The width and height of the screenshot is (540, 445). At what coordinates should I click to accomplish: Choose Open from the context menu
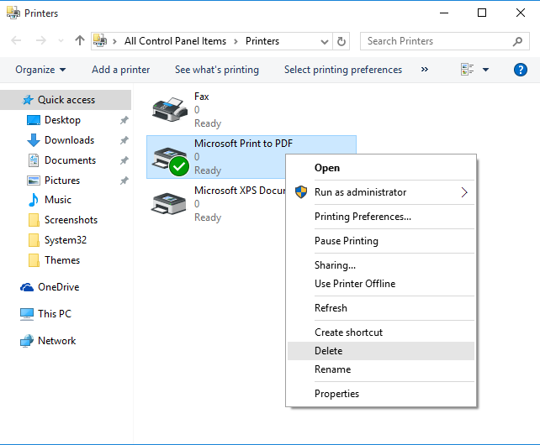381,168
